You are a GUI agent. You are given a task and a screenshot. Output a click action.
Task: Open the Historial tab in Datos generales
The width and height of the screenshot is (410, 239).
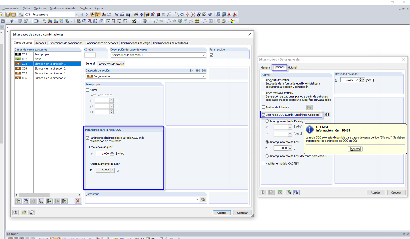pyautogui.click(x=292, y=67)
